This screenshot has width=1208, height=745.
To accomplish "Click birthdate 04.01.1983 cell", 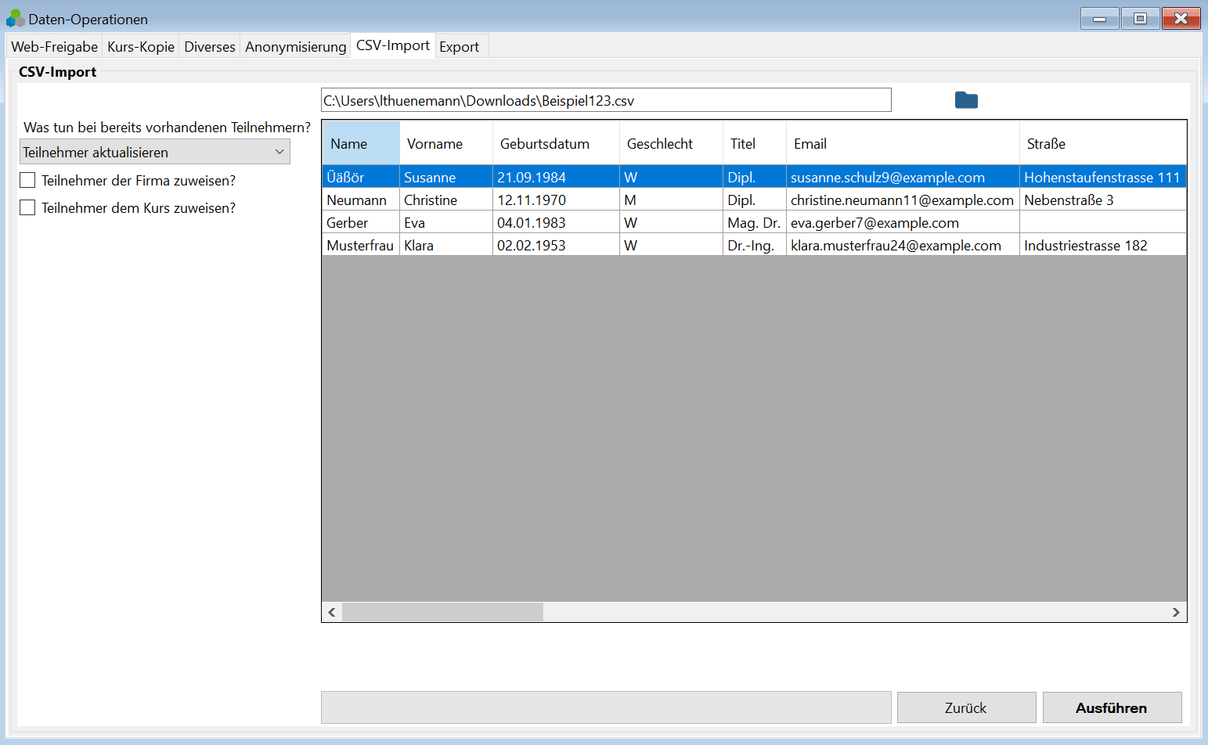I will tap(556, 222).
